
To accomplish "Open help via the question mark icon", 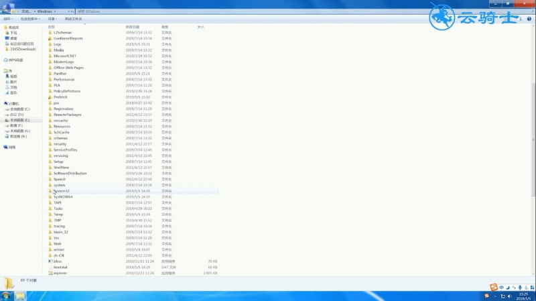I will pos(529,19).
